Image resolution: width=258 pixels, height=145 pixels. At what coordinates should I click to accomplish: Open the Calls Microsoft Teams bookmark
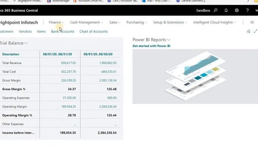point(123,1)
